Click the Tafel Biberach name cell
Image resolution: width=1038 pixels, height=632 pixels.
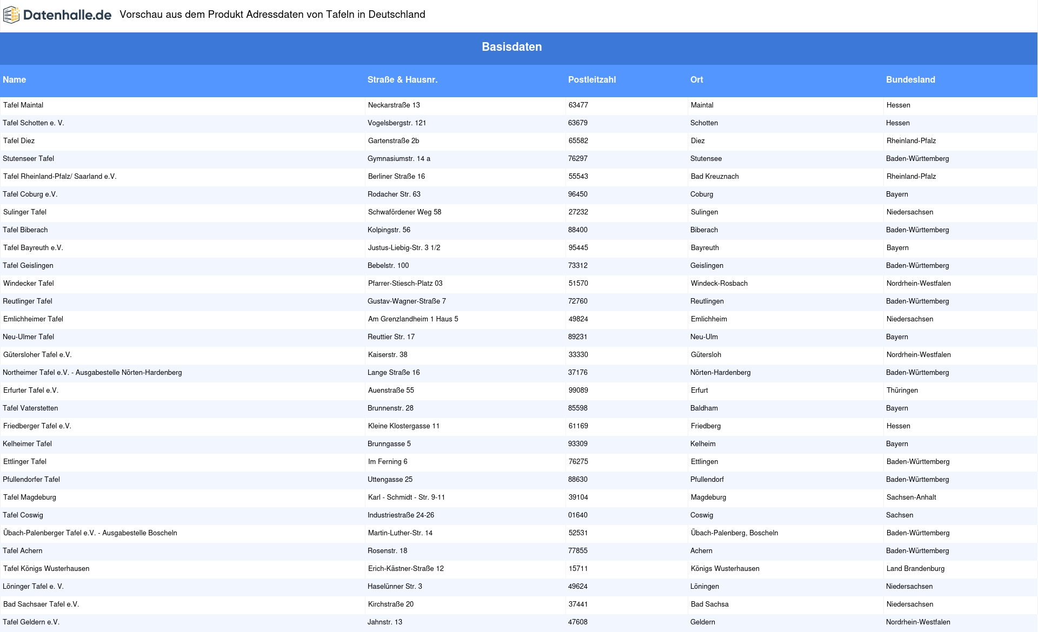click(x=25, y=230)
